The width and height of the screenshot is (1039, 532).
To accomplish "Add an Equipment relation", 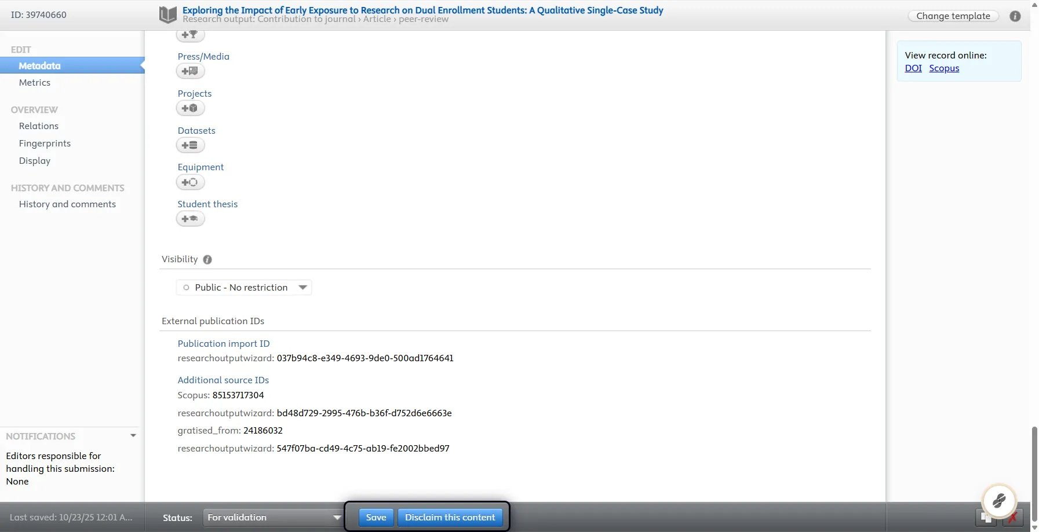I will pyautogui.click(x=190, y=182).
